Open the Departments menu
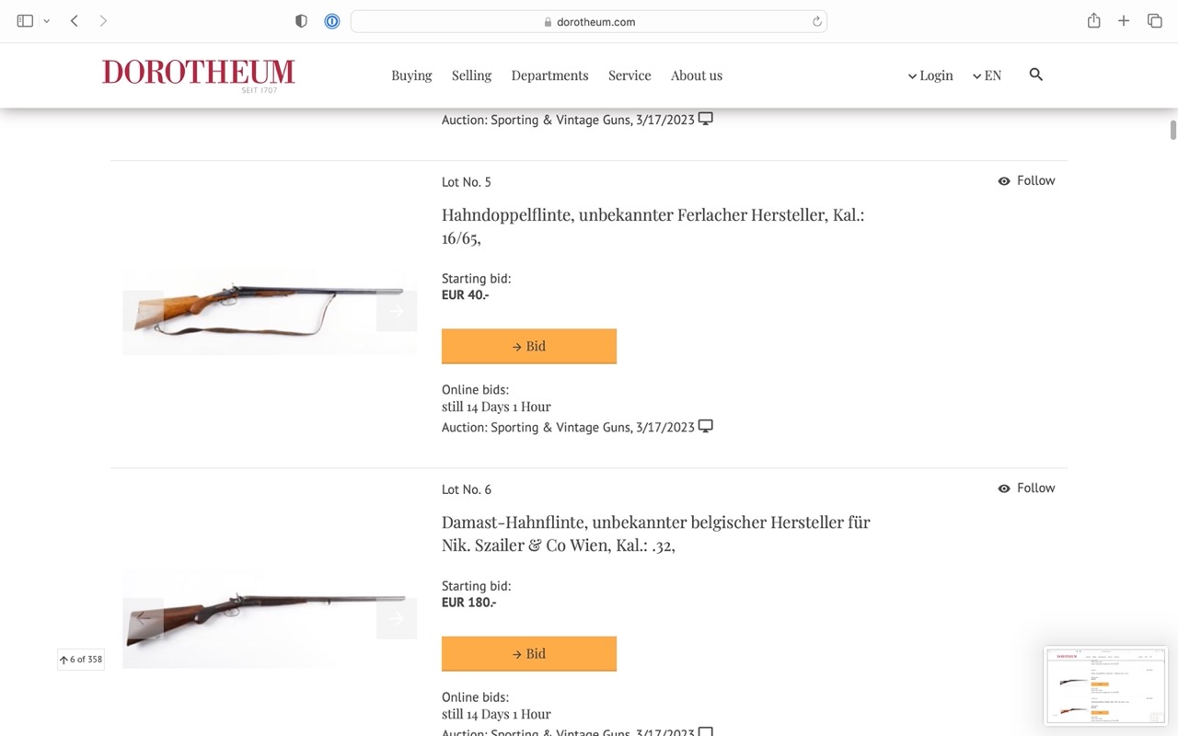This screenshot has height=736, width=1178. (x=549, y=75)
